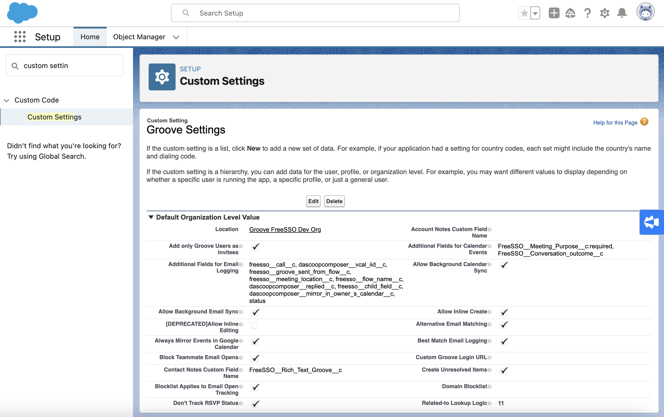Click the help bubble next to Domain Blocklist
Image resolution: width=664 pixels, height=417 pixels.
click(x=490, y=386)
